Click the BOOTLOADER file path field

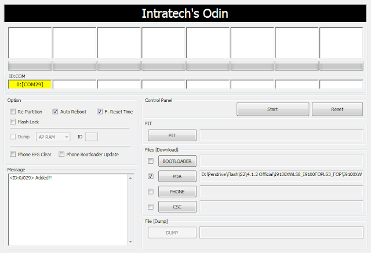coord(281,161)
